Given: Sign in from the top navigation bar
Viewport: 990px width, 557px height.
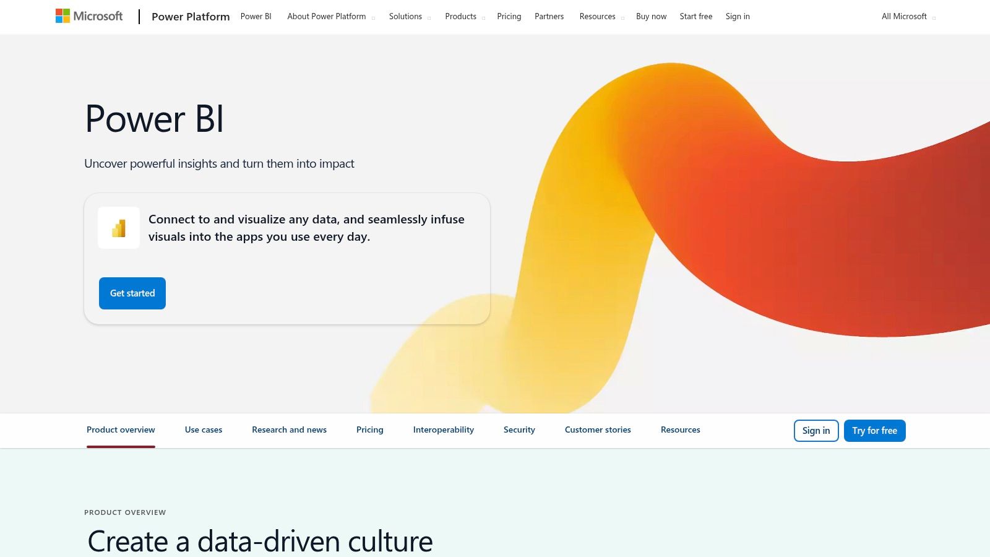Looking at the screenshot, I should pos(738,17).
